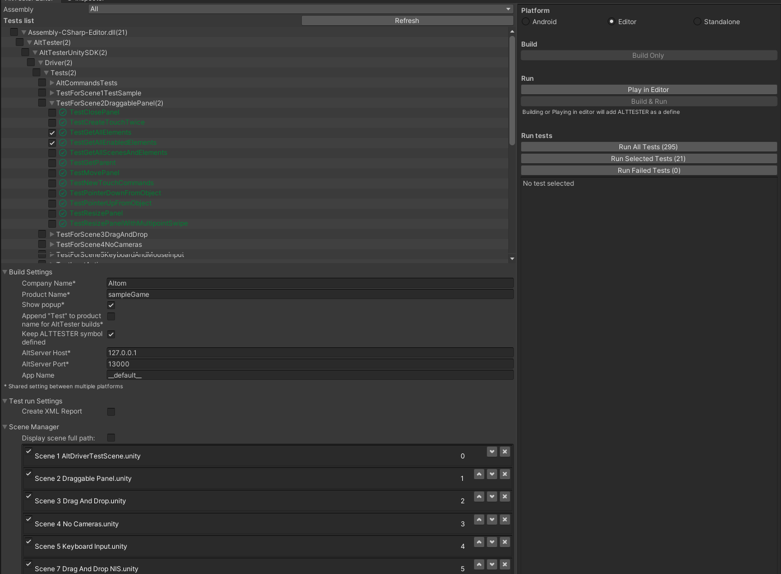781x574 pixels.
Task: Move Scene 1 AltDriverTestScene down with arrow icon
Action: pyautogui.click(x=492, y=451)
